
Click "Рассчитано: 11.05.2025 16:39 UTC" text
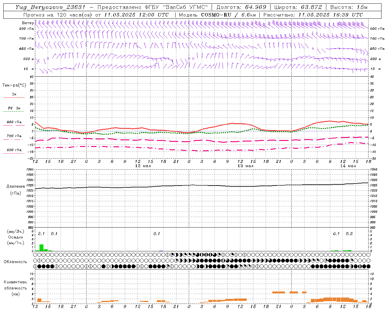313,15
